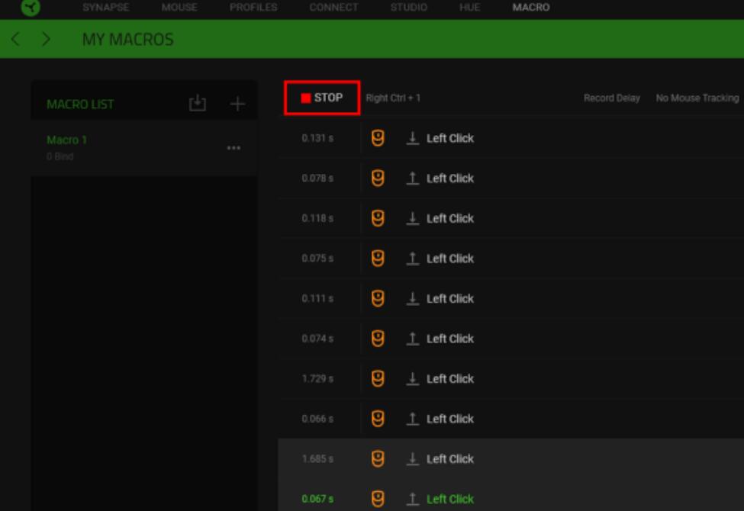Open the Record Delay dropdown
The width and height of the screenshot is (744, 511).
611,98
